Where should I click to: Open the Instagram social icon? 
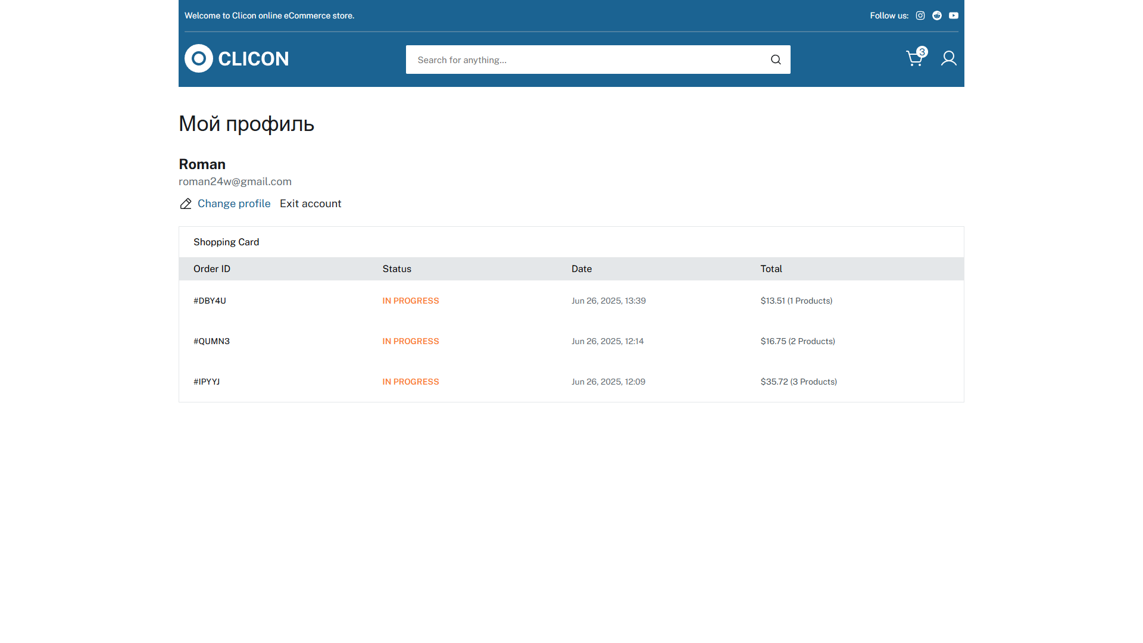[x=920, y=15]
